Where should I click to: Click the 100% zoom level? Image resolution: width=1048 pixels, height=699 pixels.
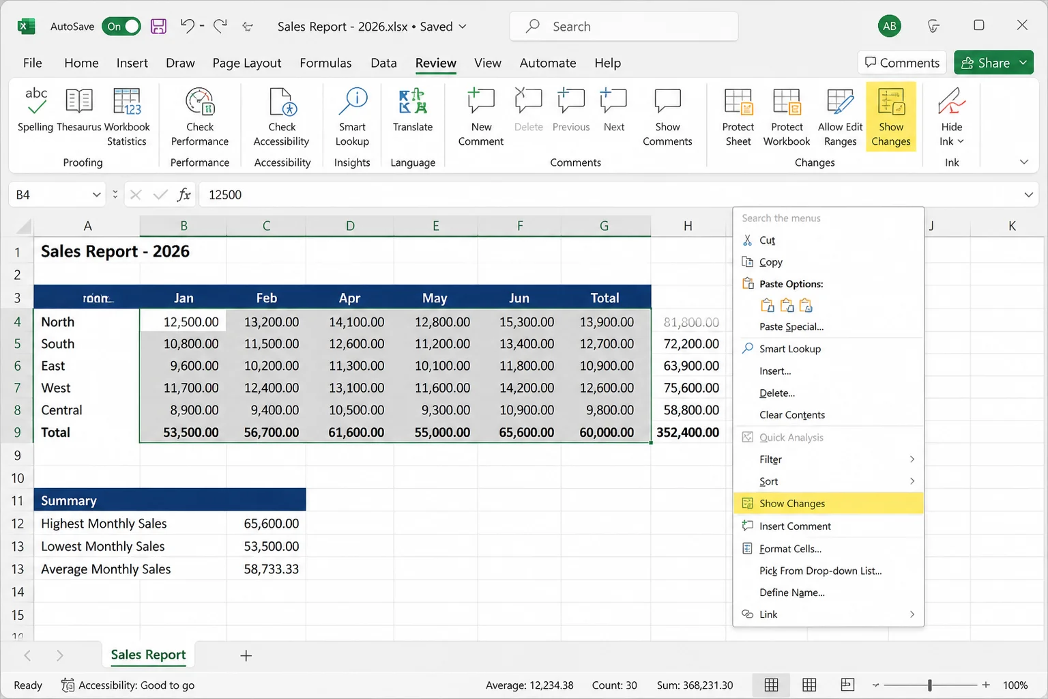tap(1015, 685)
